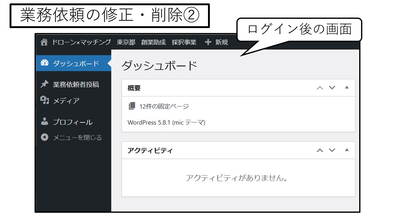Select 東京都 in the admin bar

(x=126, y=42)
